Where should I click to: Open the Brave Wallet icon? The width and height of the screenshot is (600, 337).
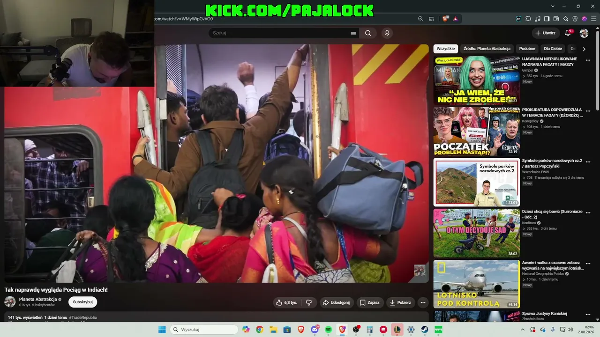point(556,19)
